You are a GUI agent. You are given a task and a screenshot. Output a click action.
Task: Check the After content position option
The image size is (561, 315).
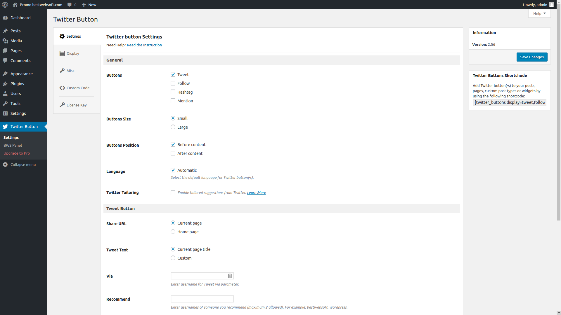point(173,153)
